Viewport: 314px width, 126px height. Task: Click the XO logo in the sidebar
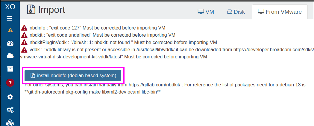point(10,7)
